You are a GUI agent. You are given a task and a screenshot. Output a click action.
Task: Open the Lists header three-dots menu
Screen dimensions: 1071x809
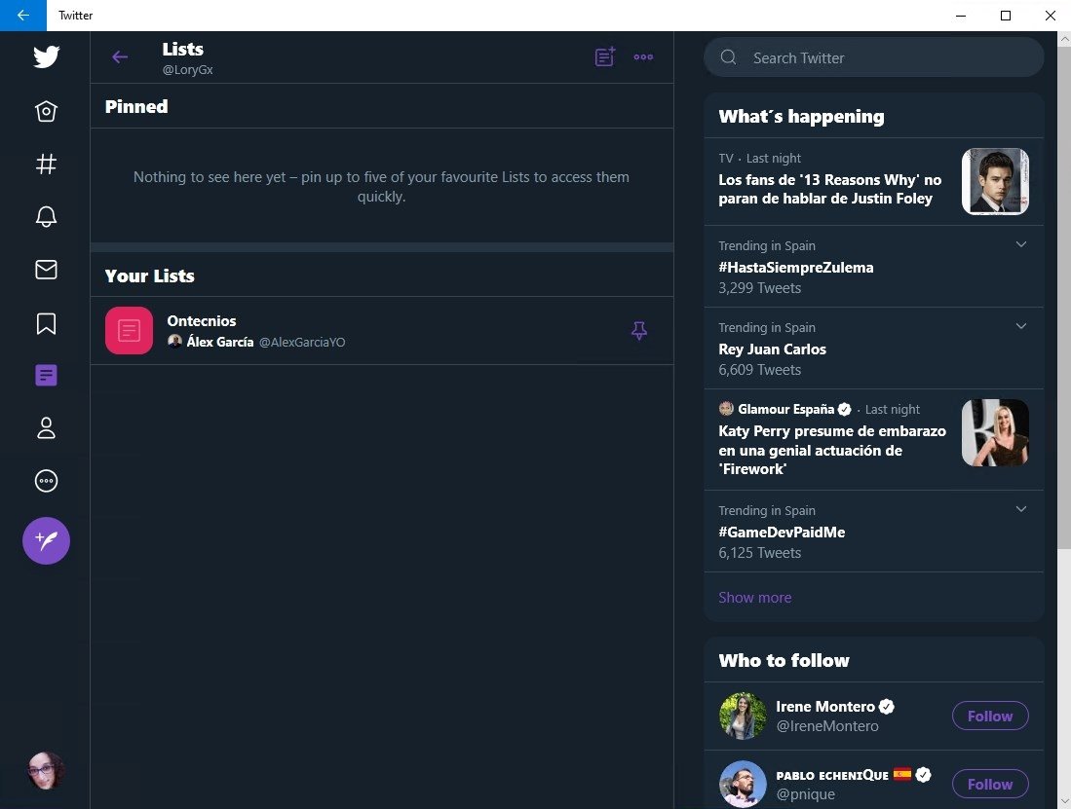click(643, 57)
